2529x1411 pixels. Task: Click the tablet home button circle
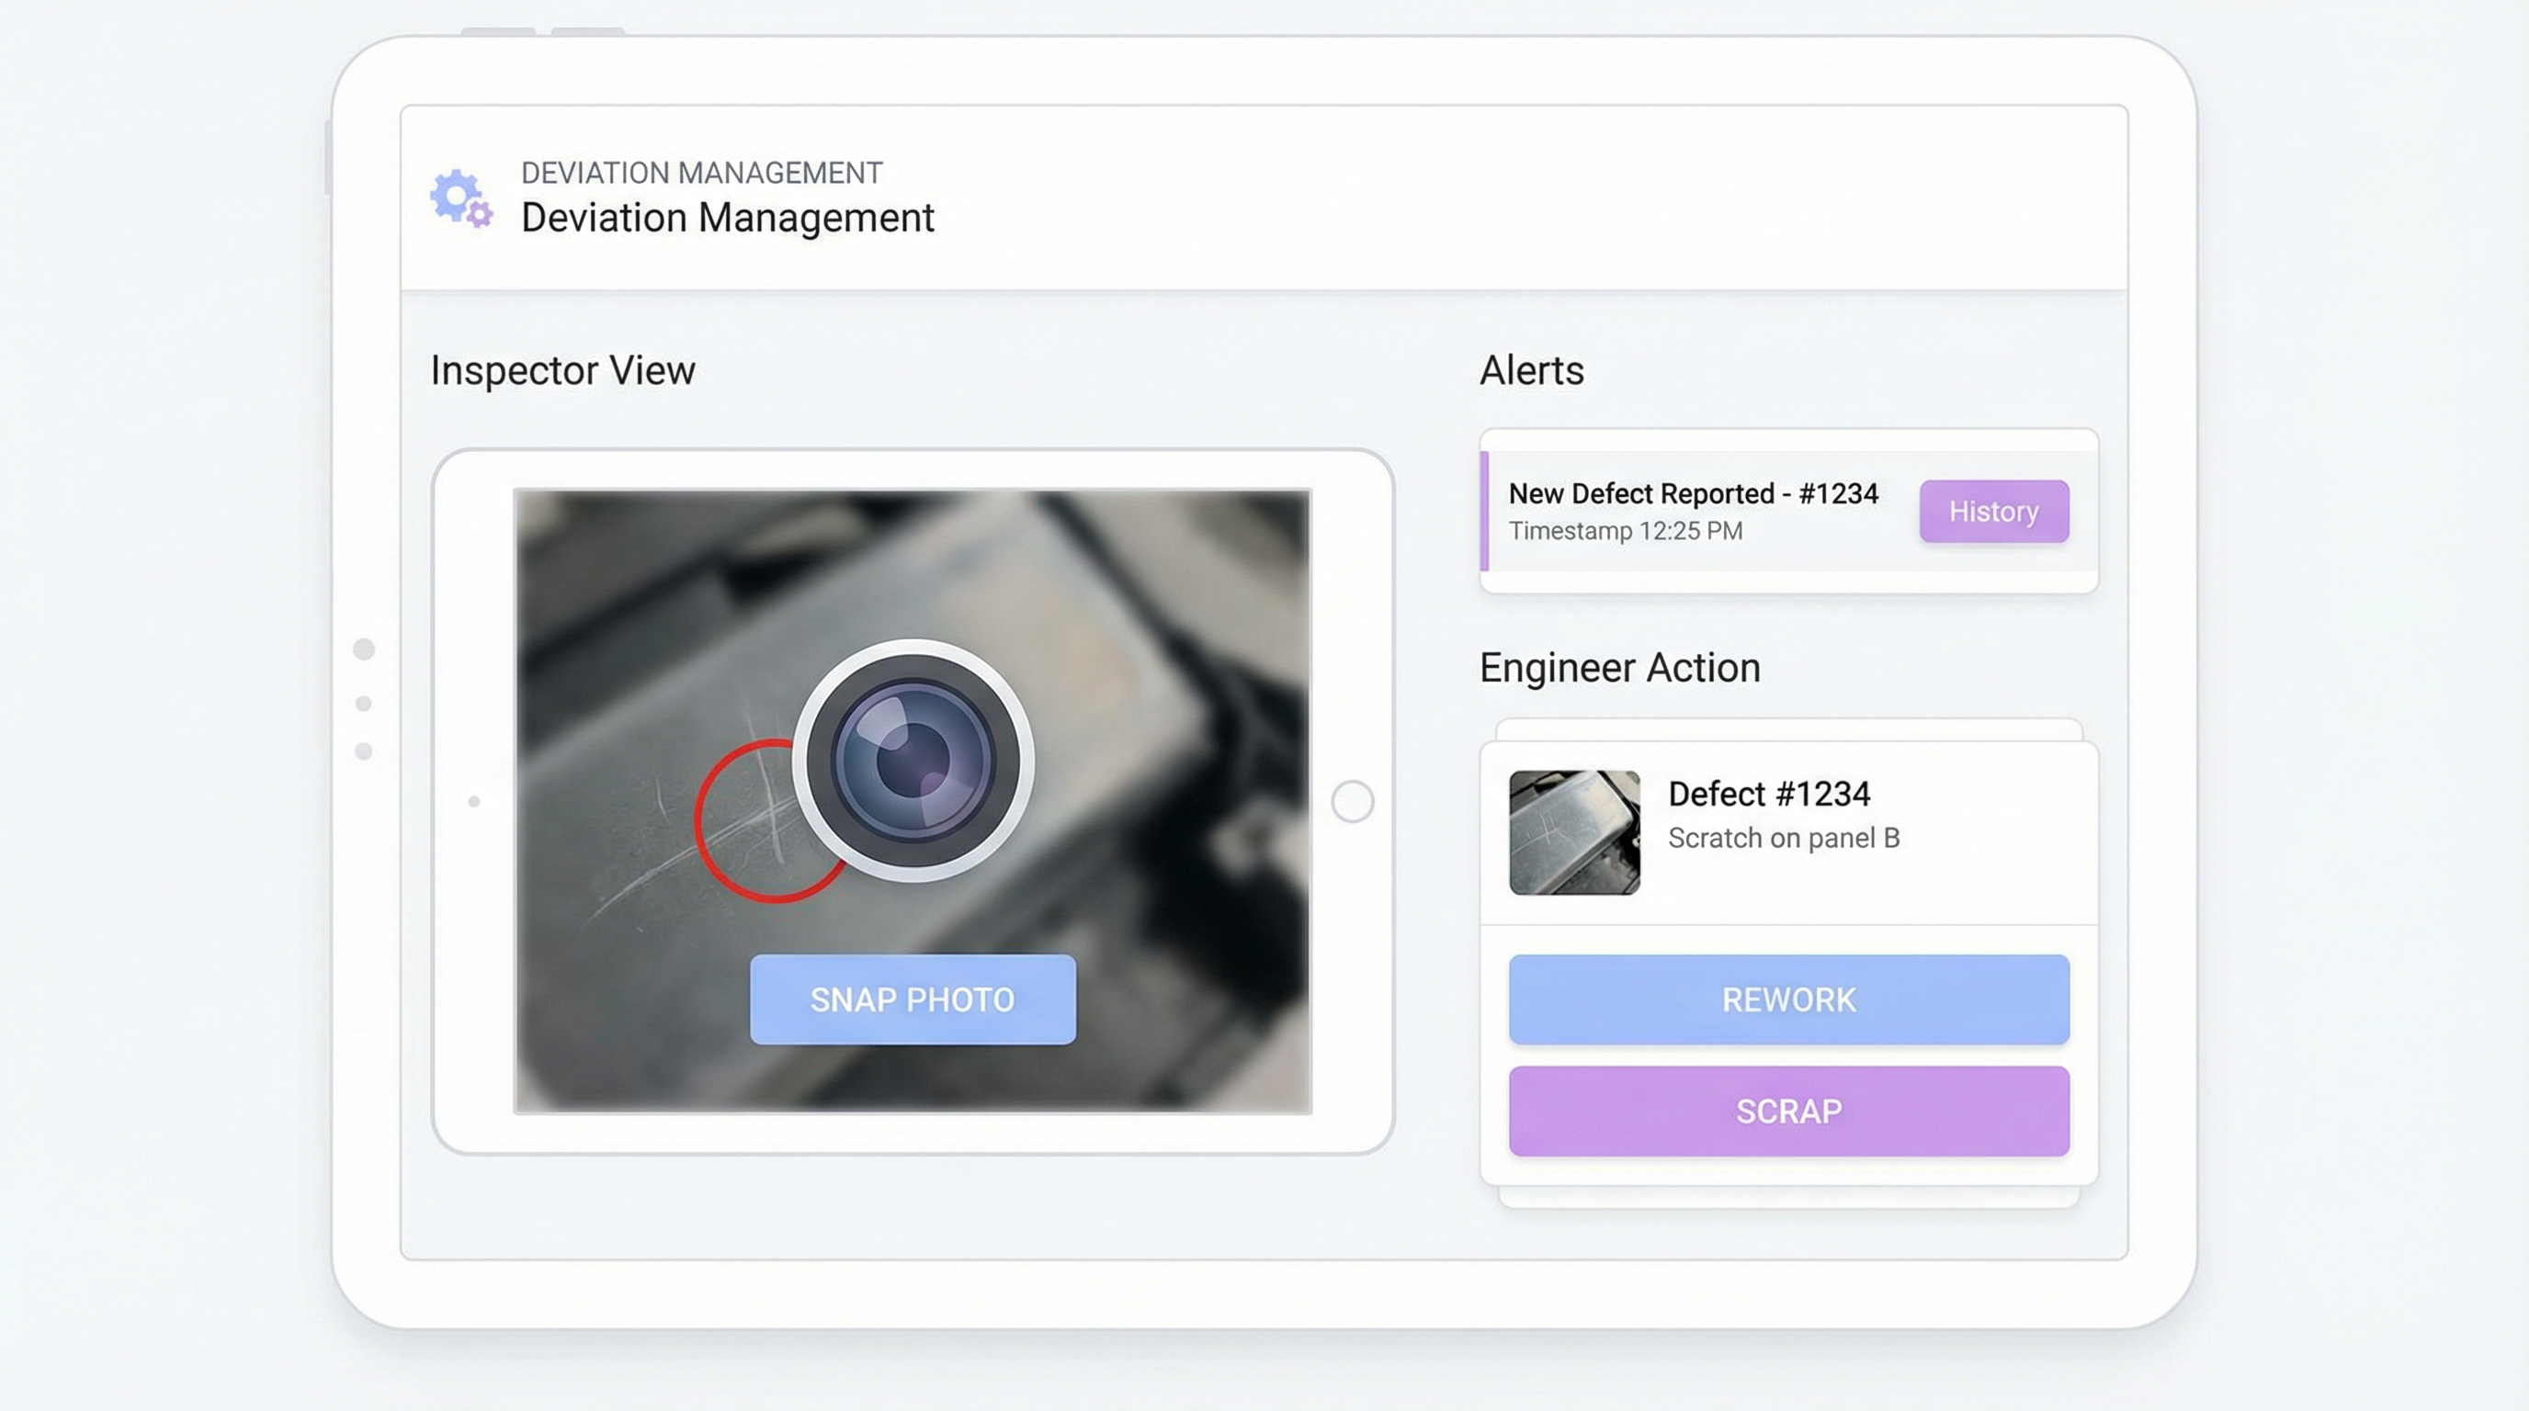point(1354,800)
